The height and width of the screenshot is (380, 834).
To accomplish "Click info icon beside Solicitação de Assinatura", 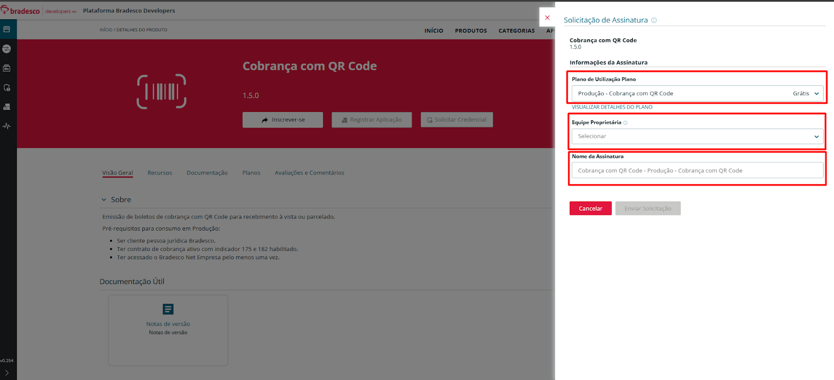I will (x=654, y=20).
